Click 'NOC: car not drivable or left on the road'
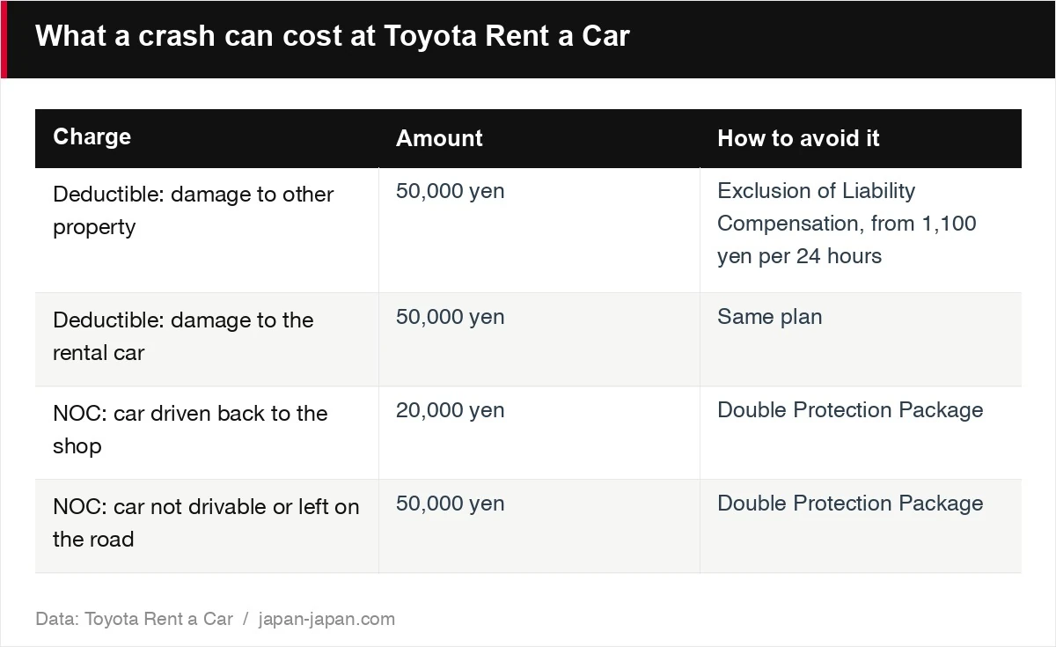1056x647 pixels. [207, 526]
